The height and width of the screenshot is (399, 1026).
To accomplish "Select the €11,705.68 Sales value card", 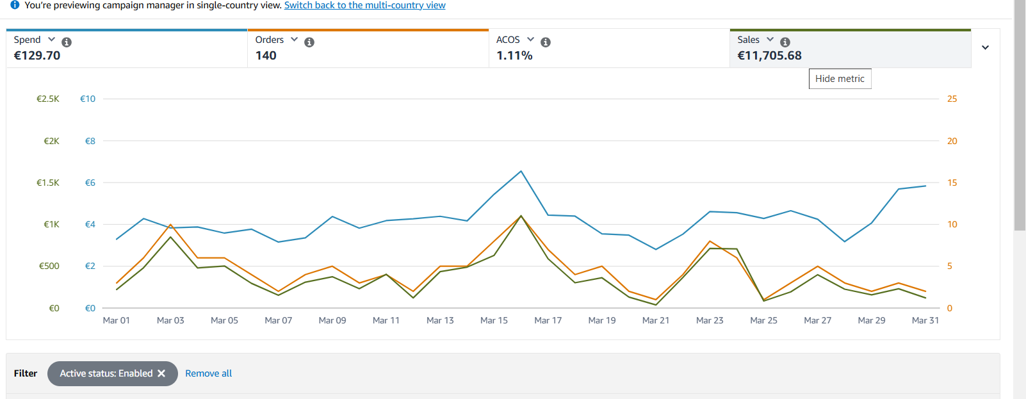I will coord(769,56).
